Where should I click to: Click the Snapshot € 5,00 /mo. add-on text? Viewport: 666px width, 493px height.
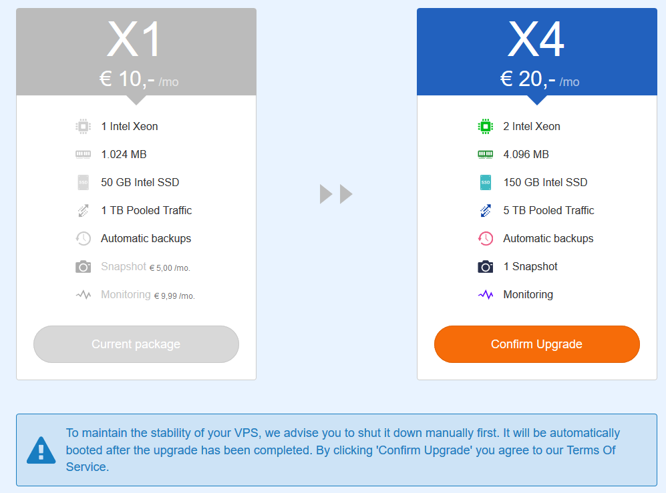(x=145, y=267)
